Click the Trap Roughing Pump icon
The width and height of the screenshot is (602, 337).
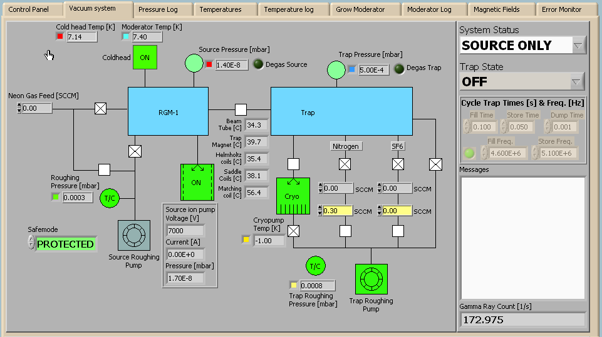click(371, 279)
